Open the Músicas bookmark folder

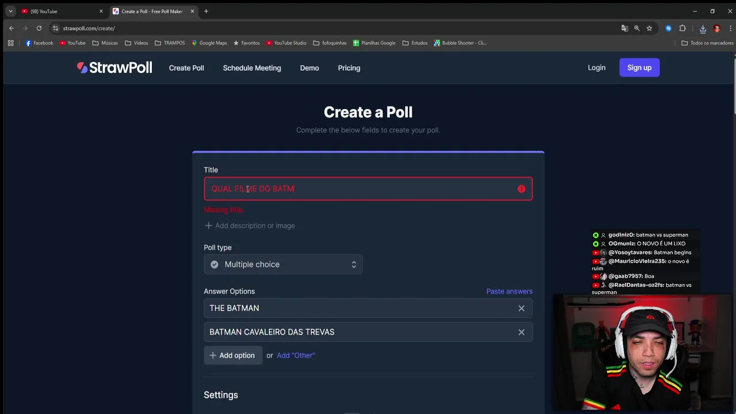point(105,43)
